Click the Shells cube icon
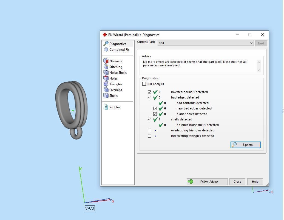 pos(106,95)
